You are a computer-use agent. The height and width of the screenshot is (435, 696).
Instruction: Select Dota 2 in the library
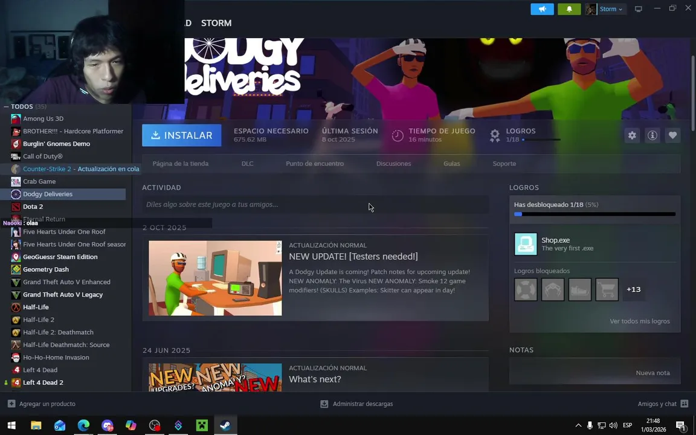coord(33,207)
